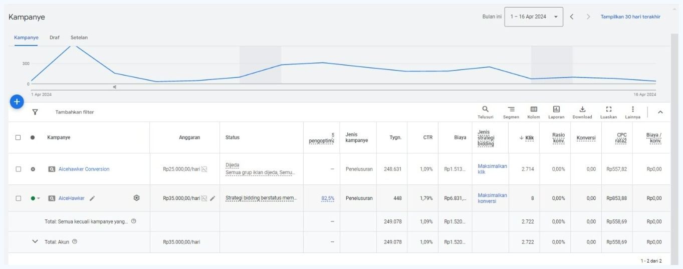The width and height of the screenshot is (683, 269).
Task: Click the blue plus new campaign button
Action: (17, 101)
